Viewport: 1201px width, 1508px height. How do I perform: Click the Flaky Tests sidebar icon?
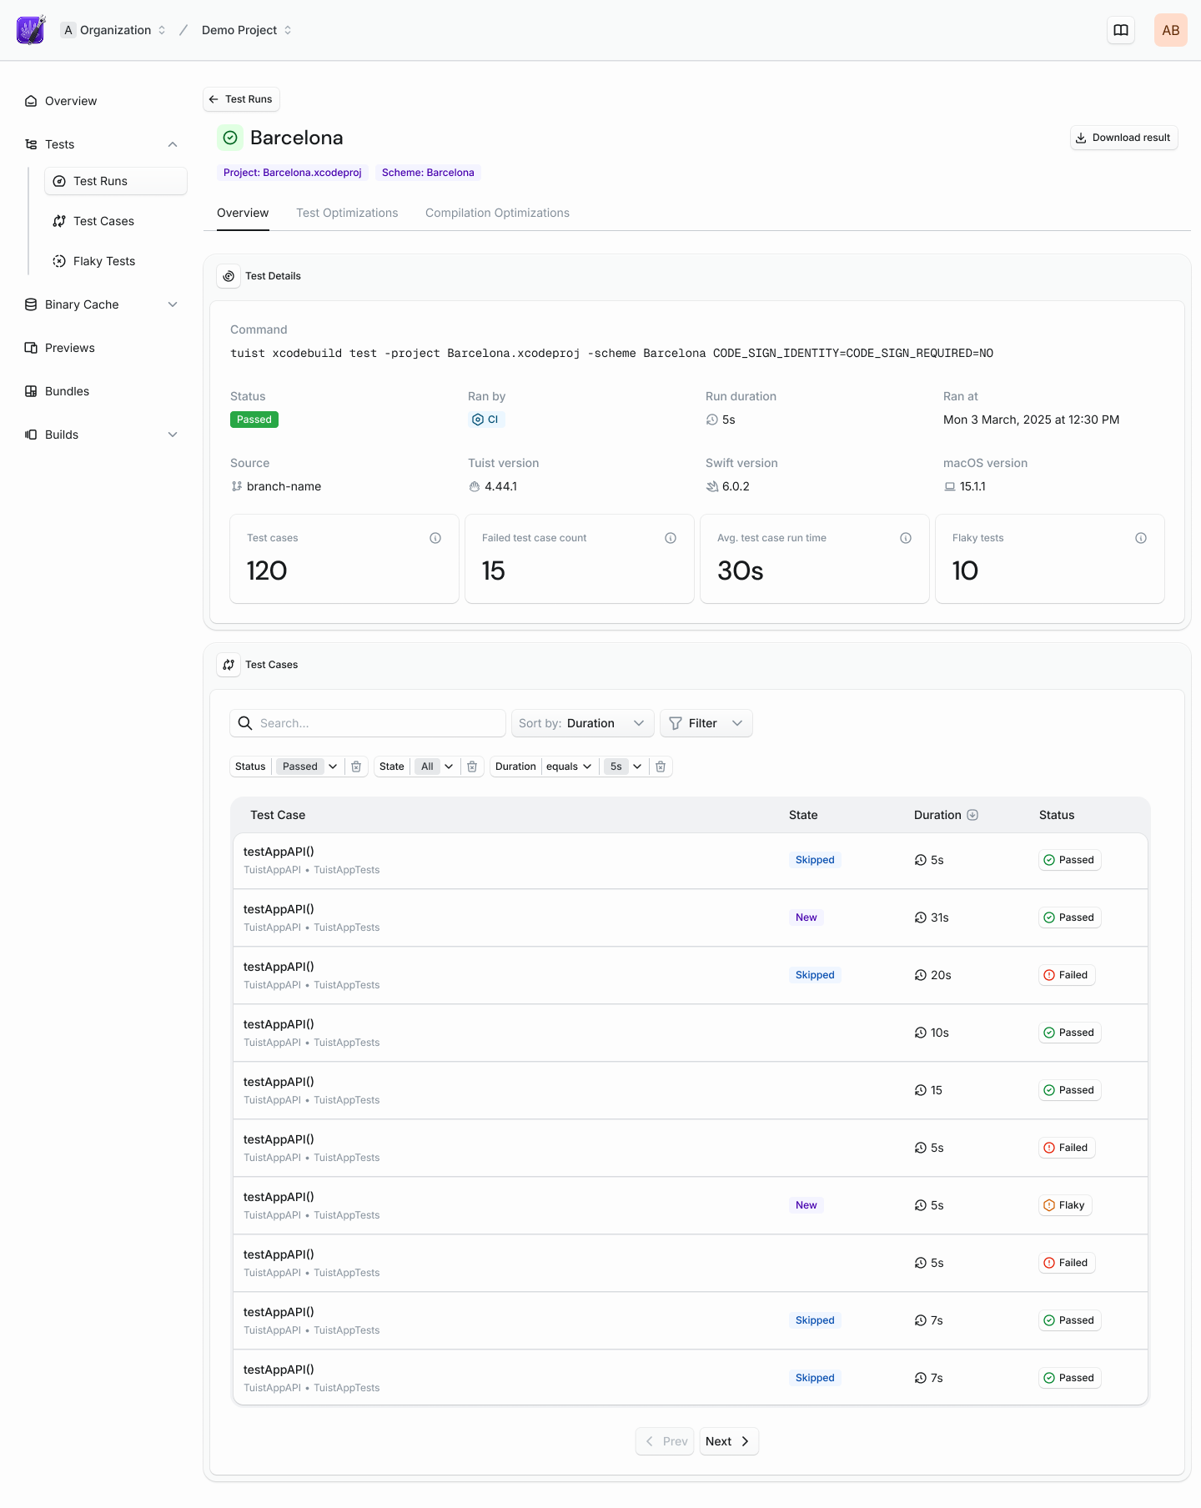click(59, 261)
